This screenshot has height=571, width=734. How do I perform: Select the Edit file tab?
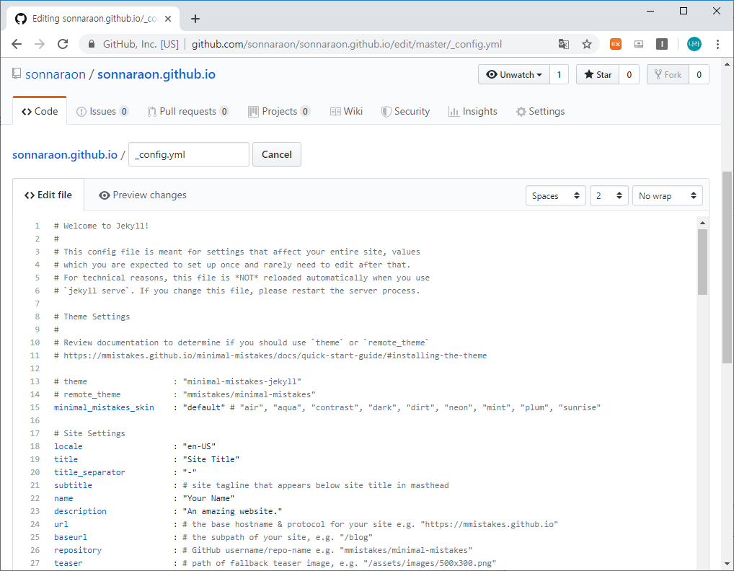coord(48,195)
